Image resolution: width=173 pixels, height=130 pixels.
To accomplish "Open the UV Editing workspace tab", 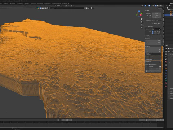I will 12,4.
